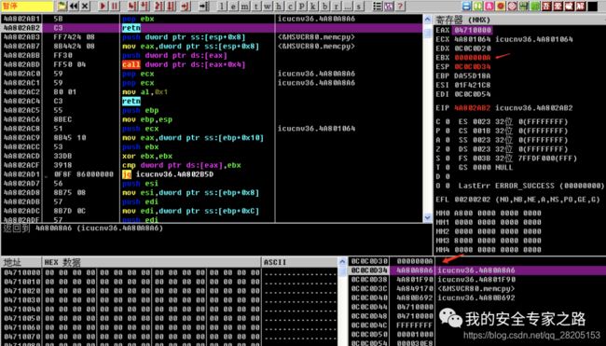Select the 'call dword ptr ds:[eax+0x4]' instruction
This screenshot has height=346, width=606.
point(184,64)
